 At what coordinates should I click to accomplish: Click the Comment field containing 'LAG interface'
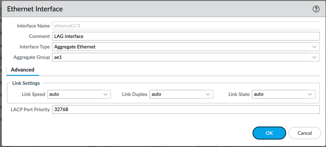click(x=186, y=36)
